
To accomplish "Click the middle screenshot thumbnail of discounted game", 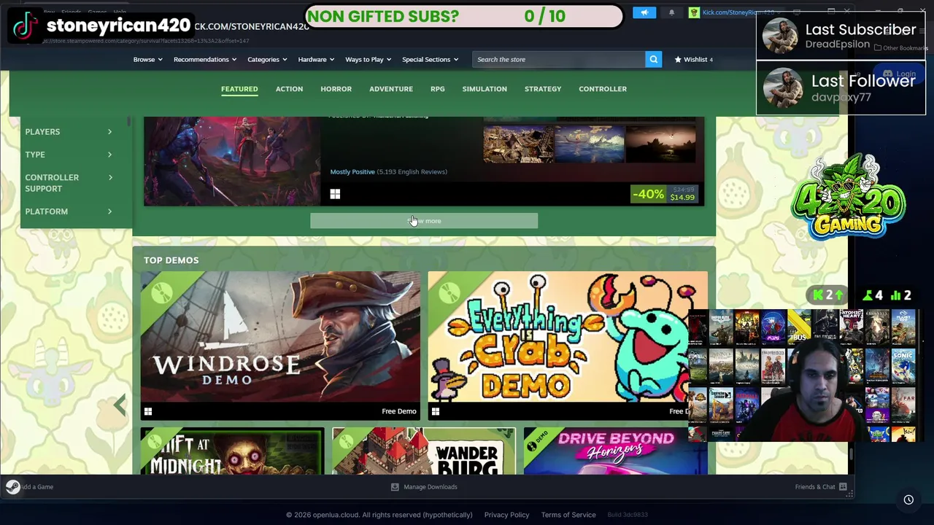I will tap(589, 144).
